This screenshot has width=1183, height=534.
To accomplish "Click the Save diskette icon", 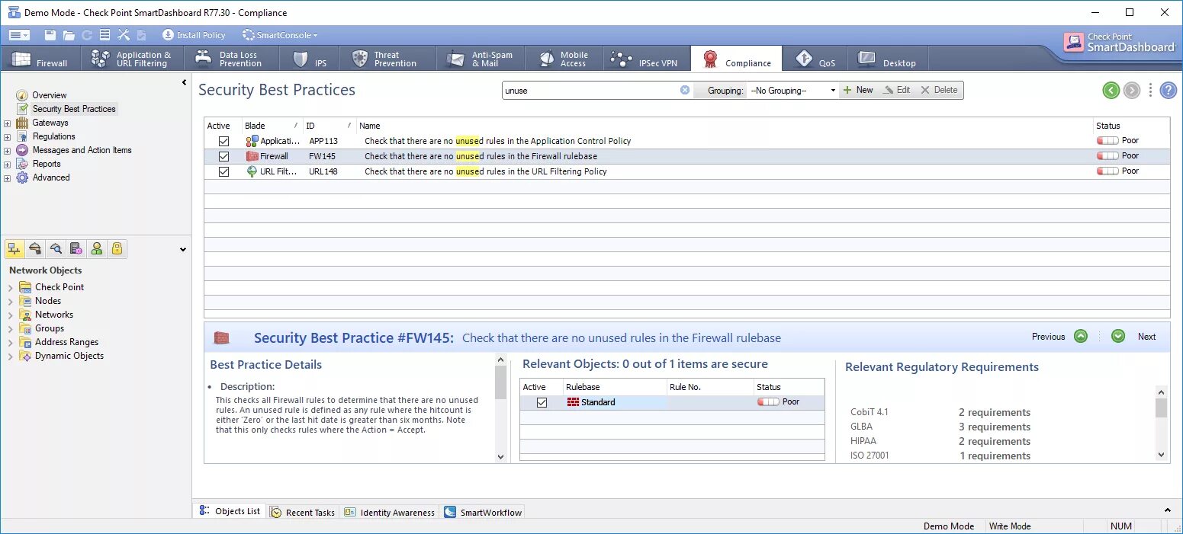I will point(50,35).
